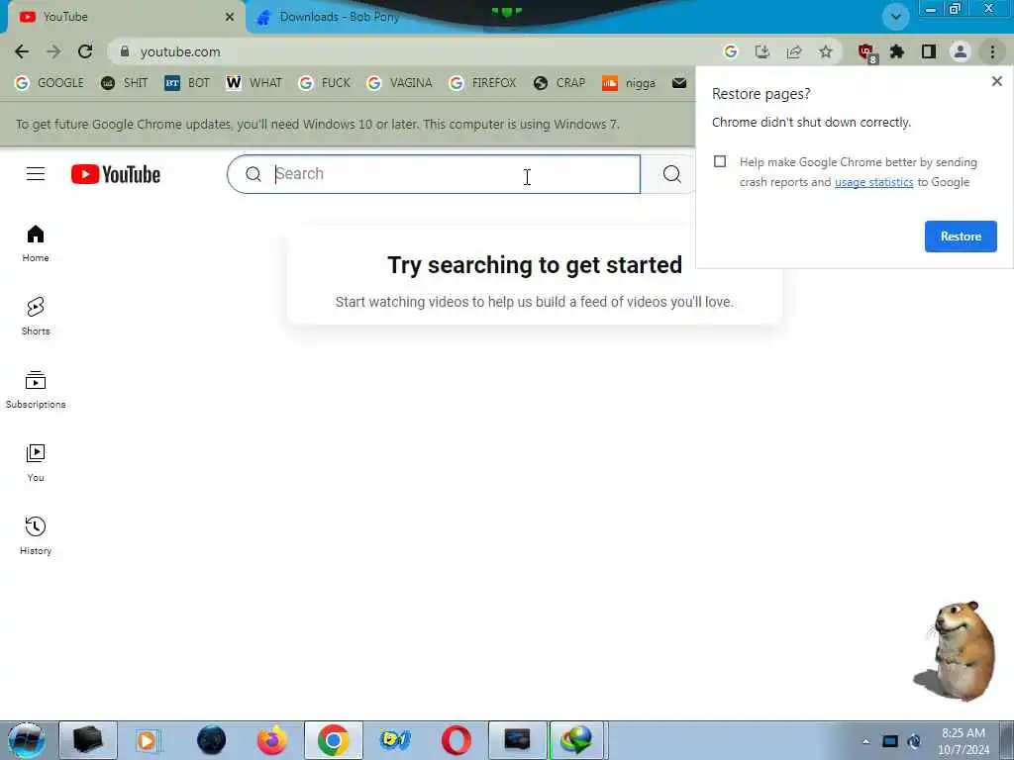1014x760 pixels.
Task: Open You in YouTube sidebar
Action: point(36,463)
